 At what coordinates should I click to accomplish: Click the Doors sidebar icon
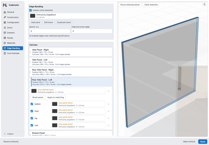click(x=5, y=28)
